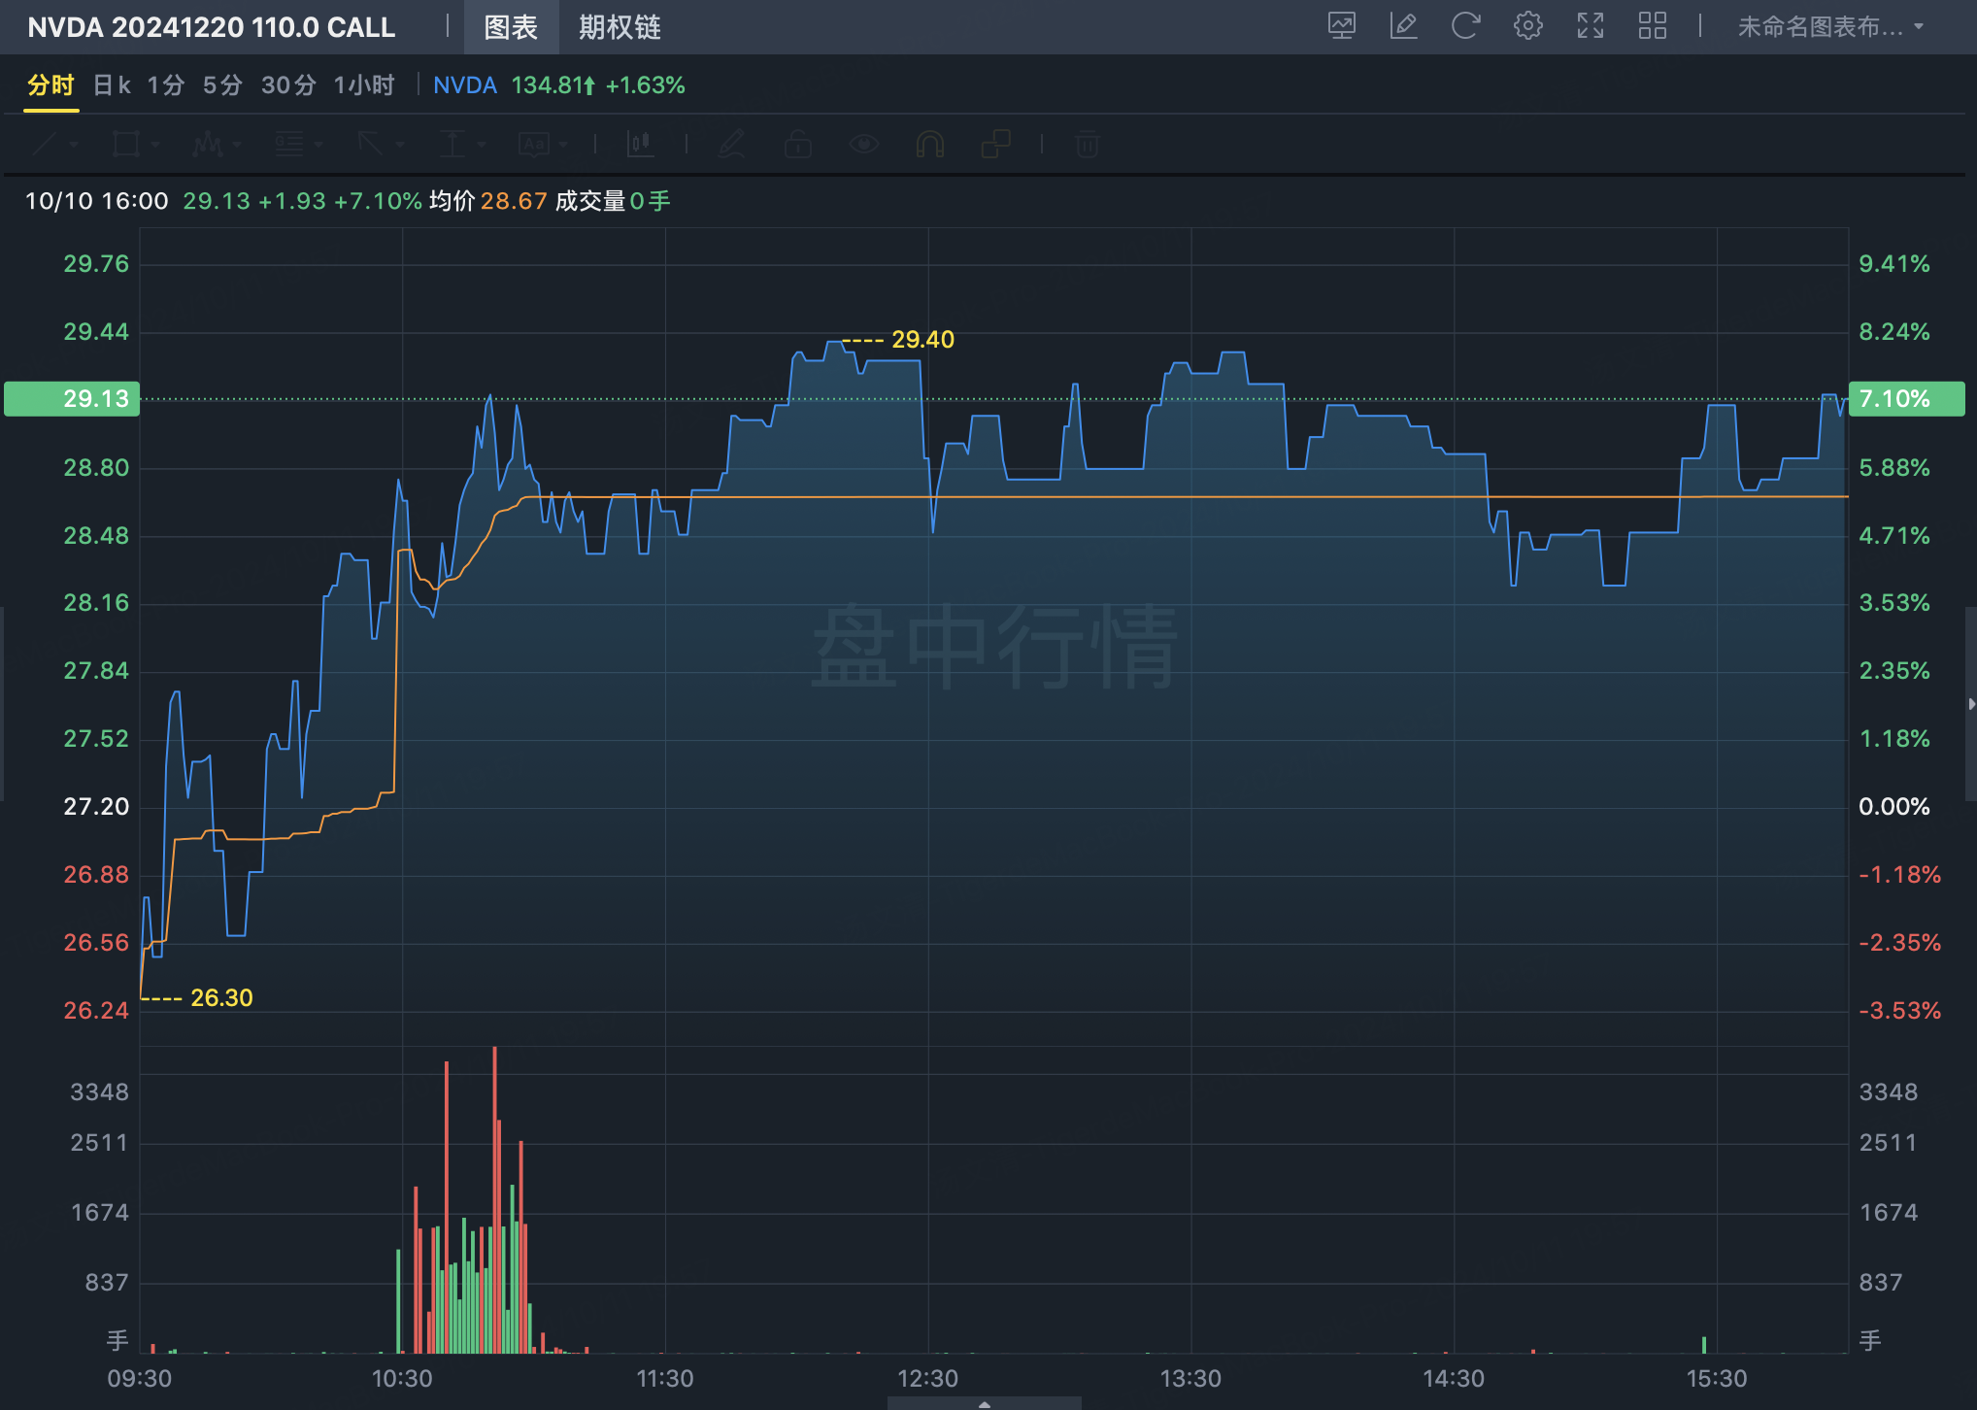Click the 29.40 high price label
Image resolution: width=1977 pixels, height=1410 pixels.
tap(922, 339)
